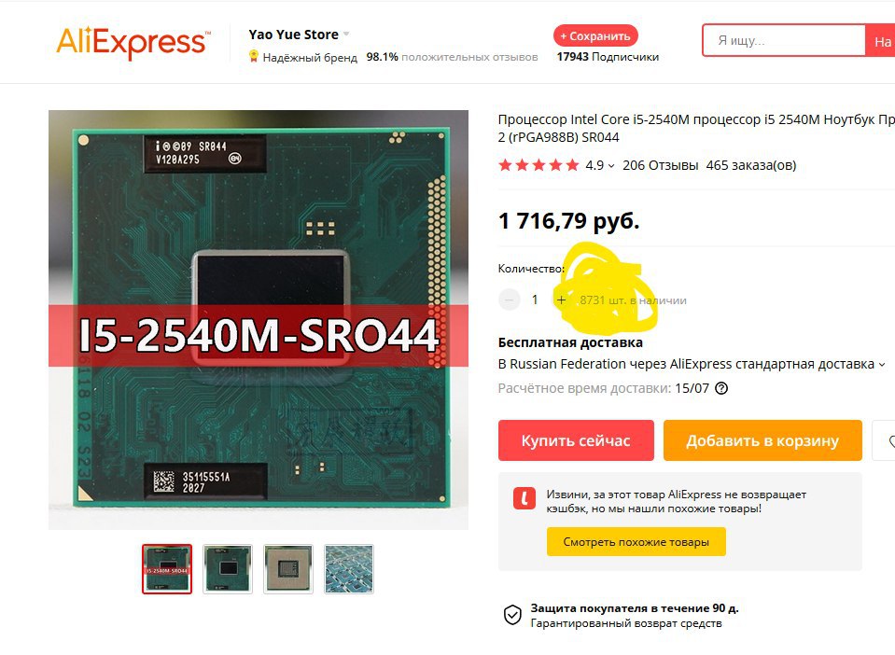Click the Надёжный бренд medal icon
895x655 pixels.
click(x=254, y=56)
